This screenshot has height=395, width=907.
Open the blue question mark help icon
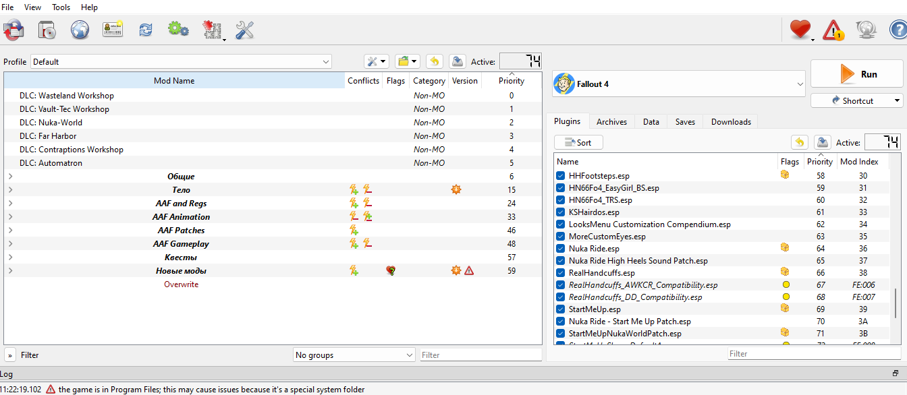point(898,30)
